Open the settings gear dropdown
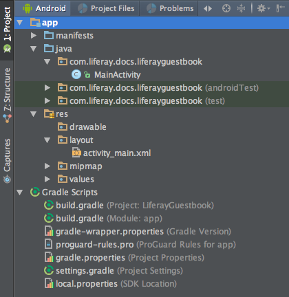 (263, 8)
